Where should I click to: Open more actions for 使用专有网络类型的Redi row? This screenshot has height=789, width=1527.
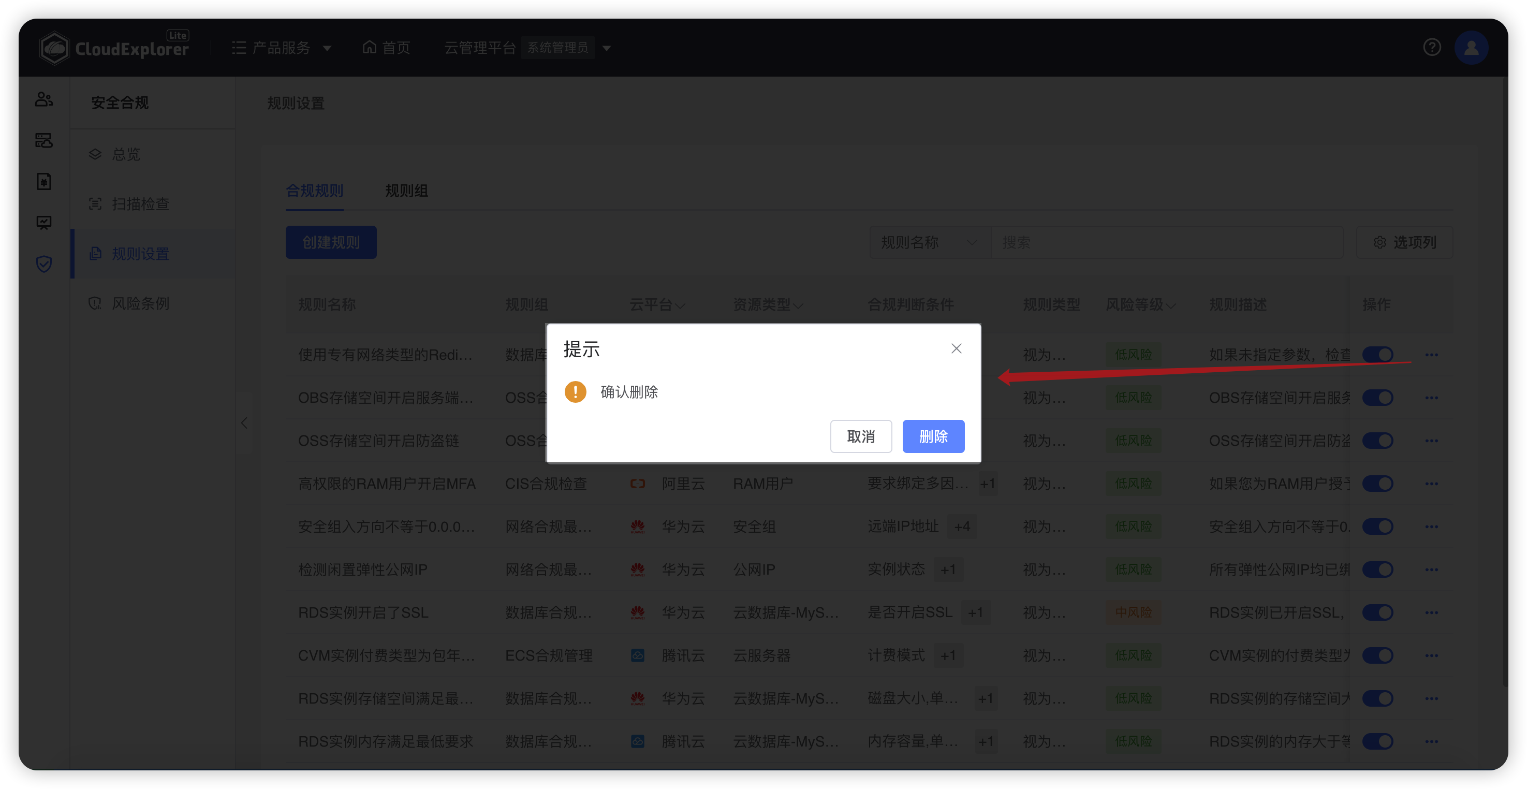1432,355
